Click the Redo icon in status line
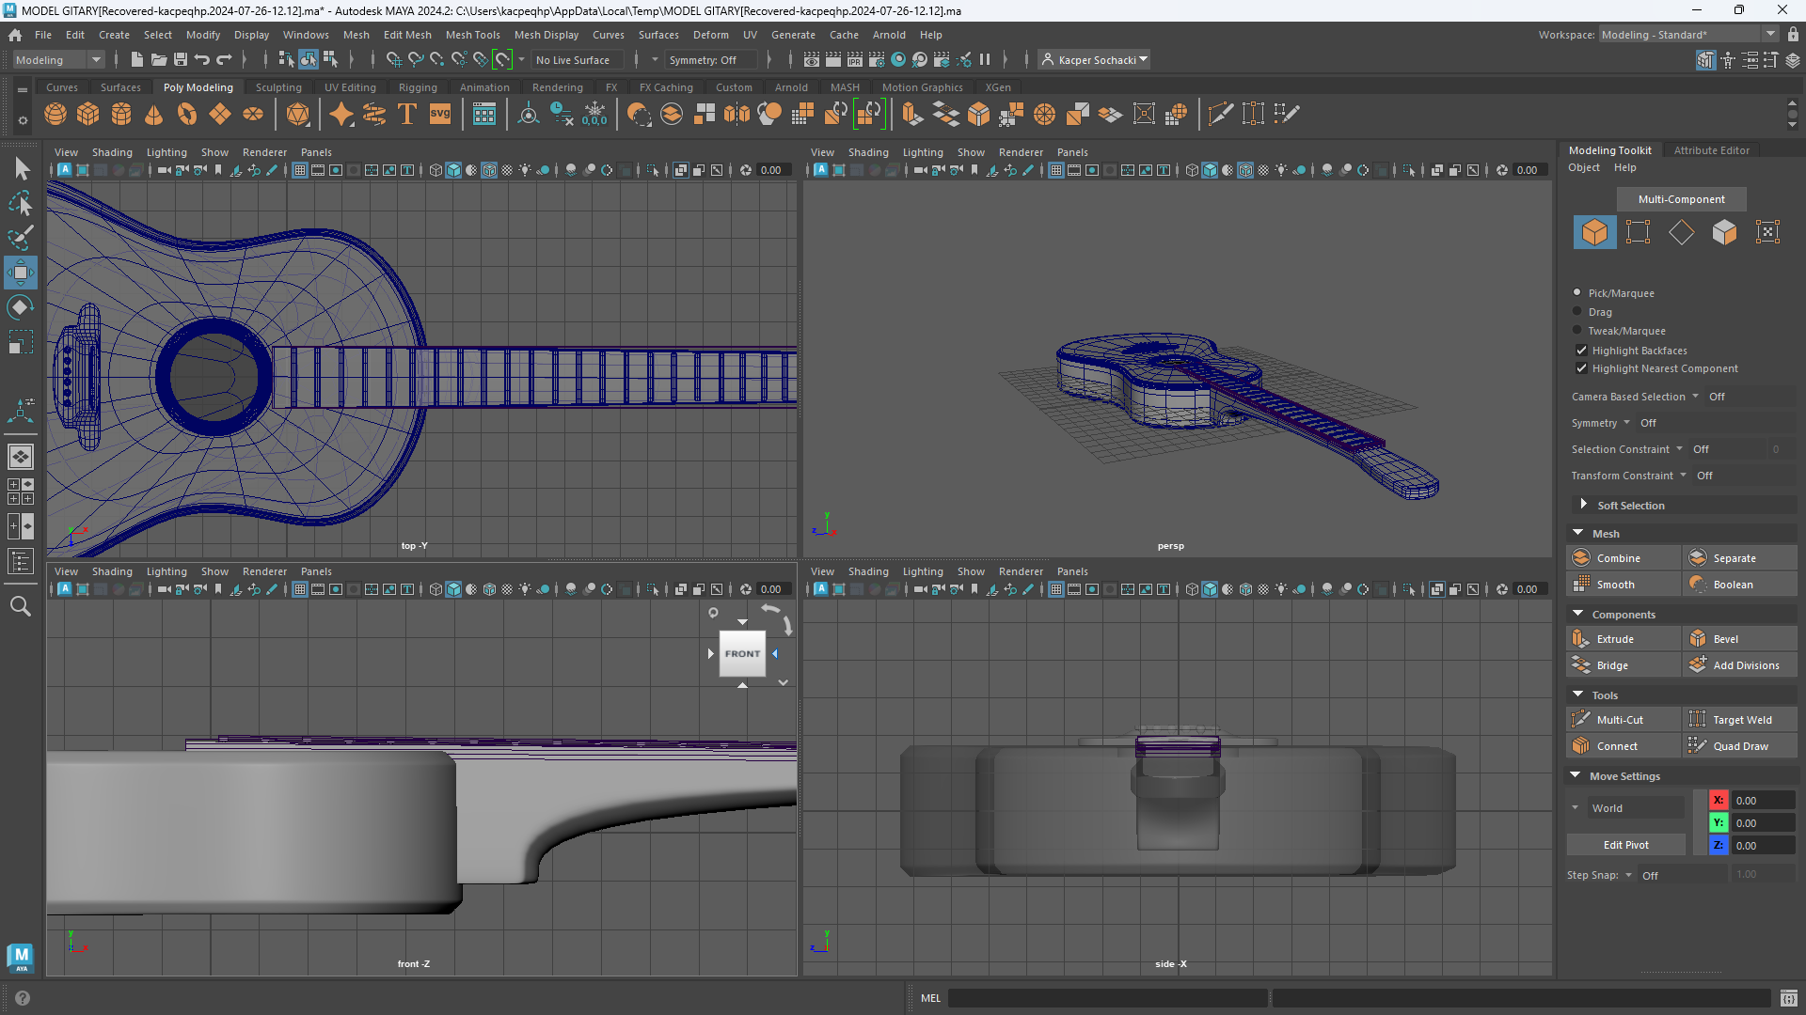Image resolution: width=1806 pixels, height=1015 pixels. [224, 59]
